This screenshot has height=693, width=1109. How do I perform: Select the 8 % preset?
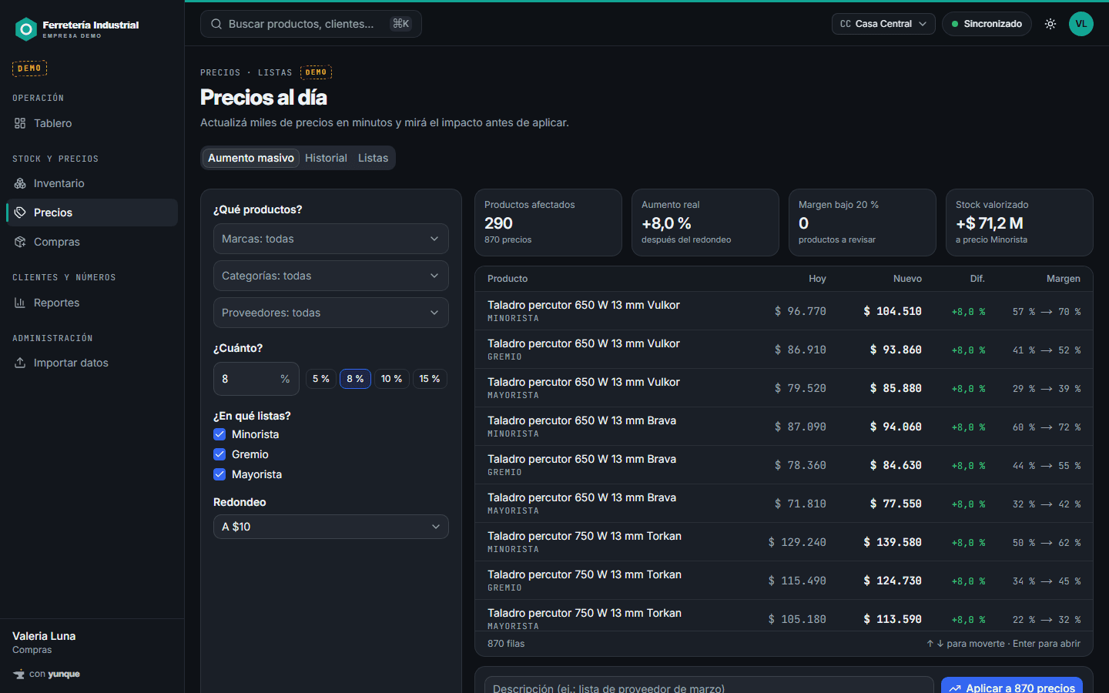355,379
